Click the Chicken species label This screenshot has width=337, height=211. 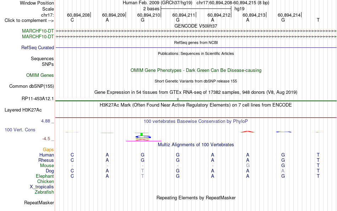click(45, 181)
